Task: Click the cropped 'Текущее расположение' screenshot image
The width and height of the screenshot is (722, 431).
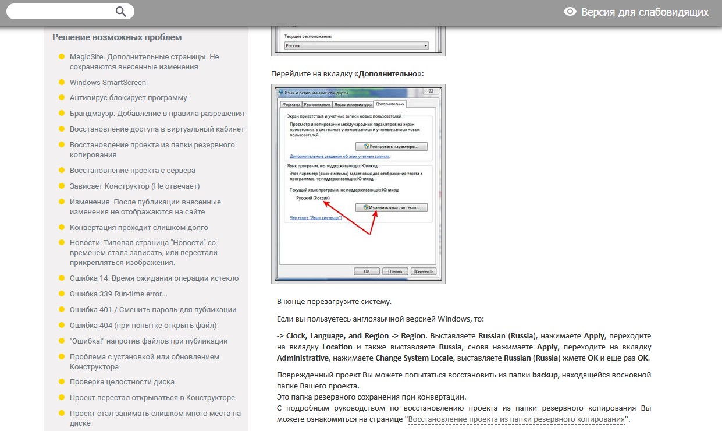Action: (x=358, y=41)
